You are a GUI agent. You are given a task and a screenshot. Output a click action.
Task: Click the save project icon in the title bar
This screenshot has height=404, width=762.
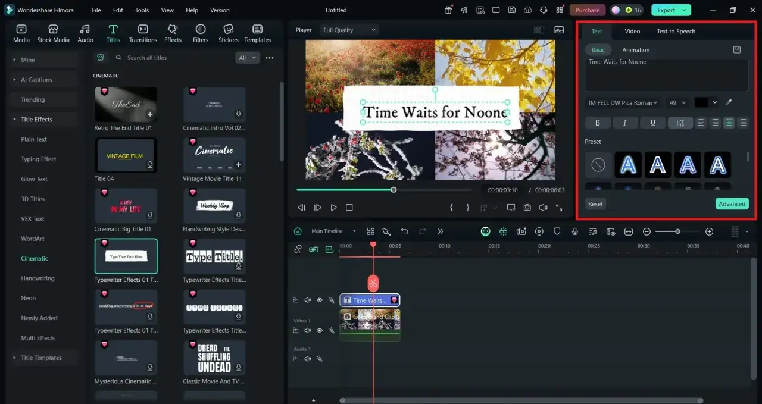pos(511,10)
